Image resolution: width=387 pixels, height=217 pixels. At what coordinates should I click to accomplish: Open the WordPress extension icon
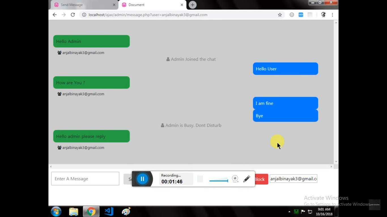point(292,15)
